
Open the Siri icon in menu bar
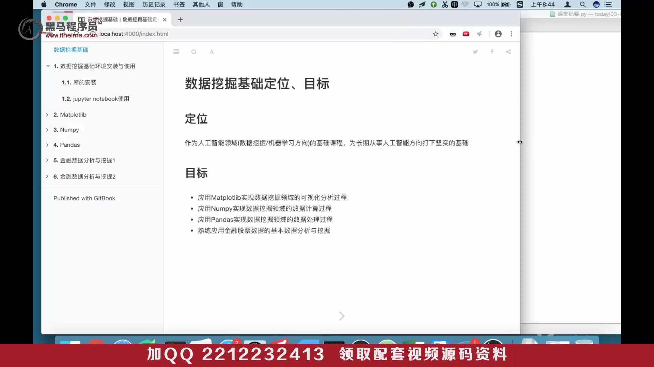(x=596, y=4)
